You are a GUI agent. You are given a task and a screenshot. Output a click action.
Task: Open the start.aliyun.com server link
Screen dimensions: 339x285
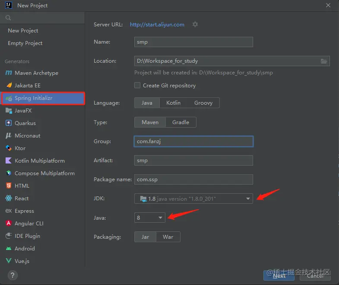pos(157,25)
